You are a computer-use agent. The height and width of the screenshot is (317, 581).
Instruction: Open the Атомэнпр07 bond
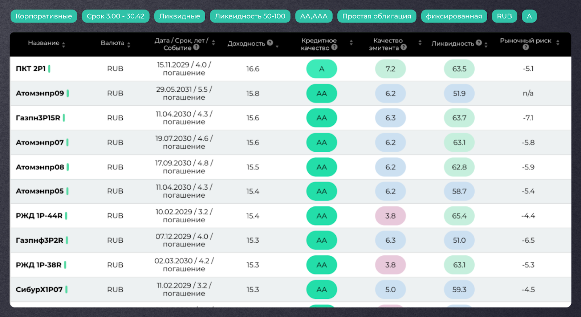coord(40,143)
